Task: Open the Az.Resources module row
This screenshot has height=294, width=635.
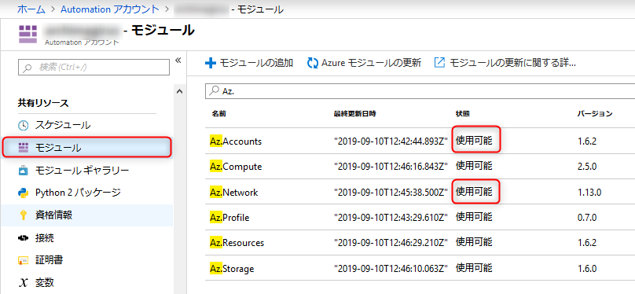Action: tap(420, 243)
